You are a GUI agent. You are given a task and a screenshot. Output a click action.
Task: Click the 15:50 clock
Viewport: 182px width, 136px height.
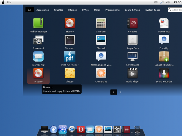[x=177, y=2]
